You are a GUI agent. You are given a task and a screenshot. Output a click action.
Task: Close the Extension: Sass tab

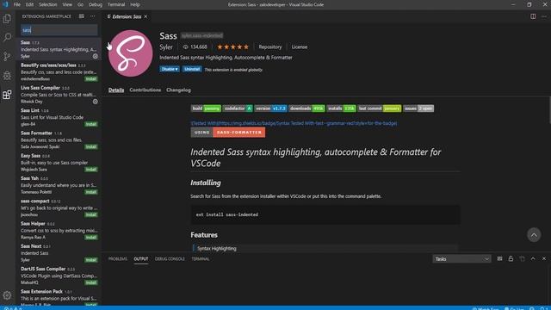pos(145,16)
